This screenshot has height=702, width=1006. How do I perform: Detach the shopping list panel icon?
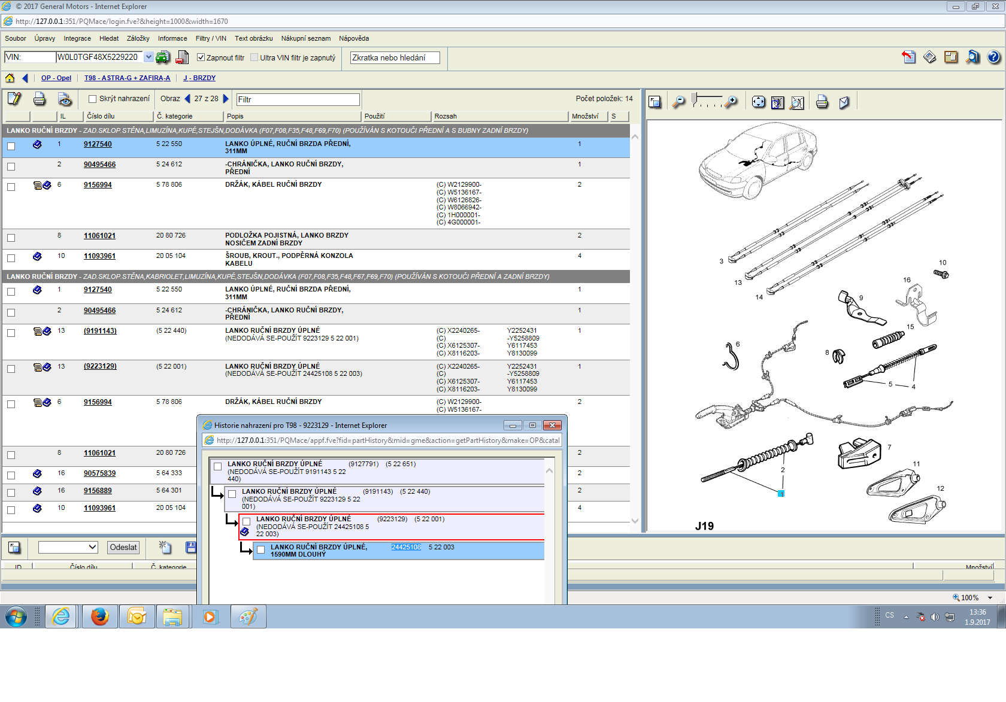14,547
